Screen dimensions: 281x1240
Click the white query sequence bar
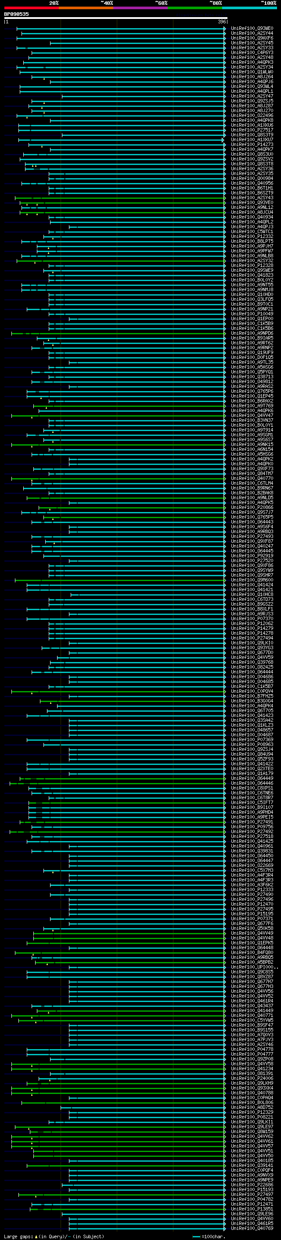(116, 18)
